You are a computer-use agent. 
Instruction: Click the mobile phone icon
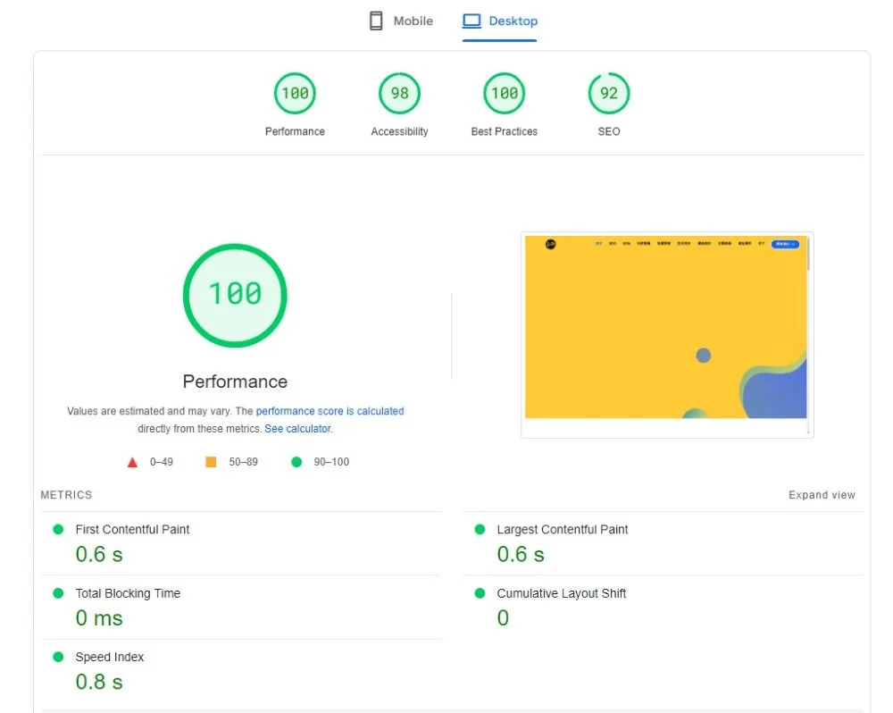[x=376, y=21]
